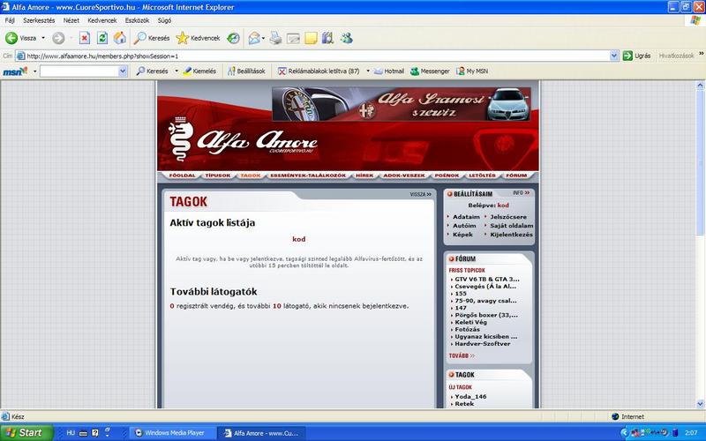The width and height of the screenshot is (706, 441).
Task: Open the HÍREK tab
Action: (x=364, y=176)
